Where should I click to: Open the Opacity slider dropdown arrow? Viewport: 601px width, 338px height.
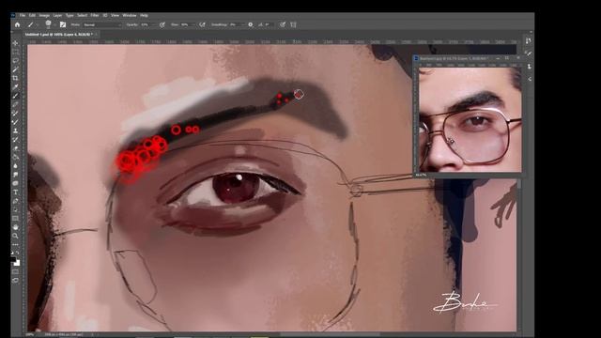pyautogui.click(x=154, y=25)
